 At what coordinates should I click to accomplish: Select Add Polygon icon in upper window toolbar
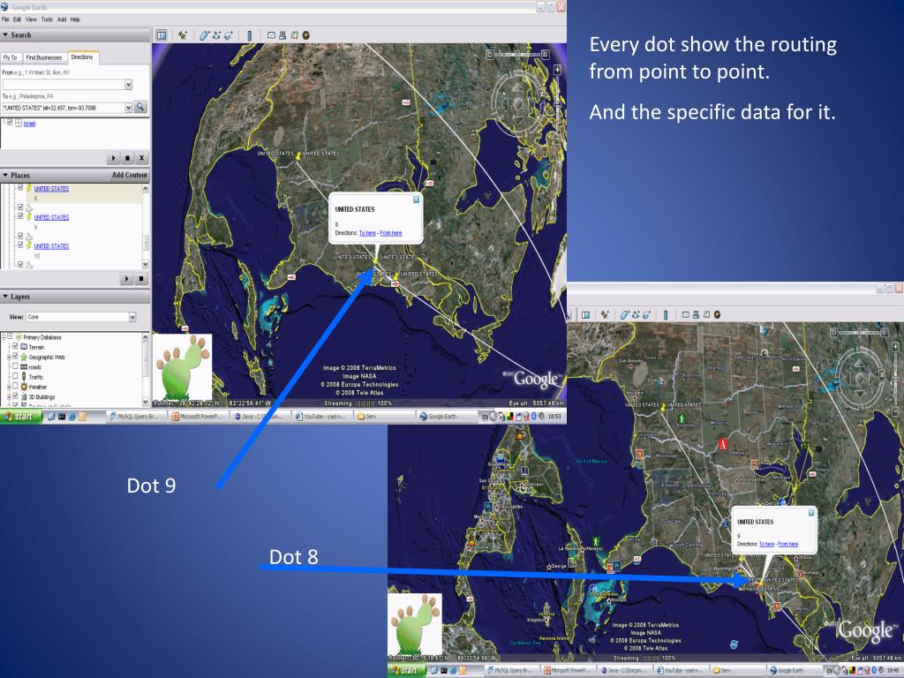point(204,35)
